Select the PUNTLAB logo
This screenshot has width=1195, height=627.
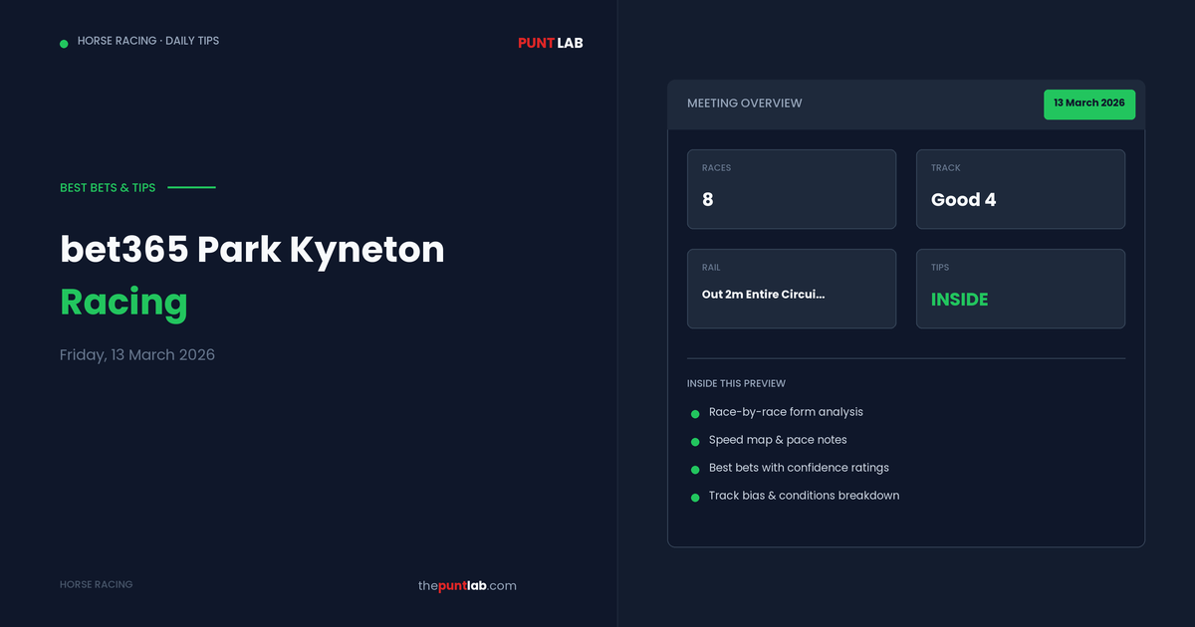click(549, 43)
